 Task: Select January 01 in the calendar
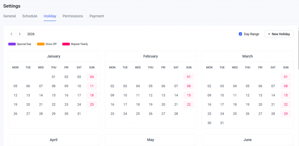coord(53,77)
